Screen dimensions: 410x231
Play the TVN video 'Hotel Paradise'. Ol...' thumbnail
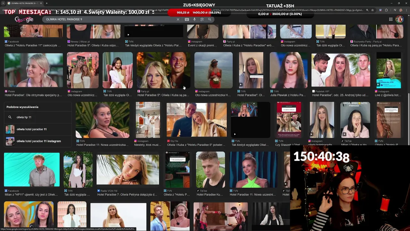[251, 70]
